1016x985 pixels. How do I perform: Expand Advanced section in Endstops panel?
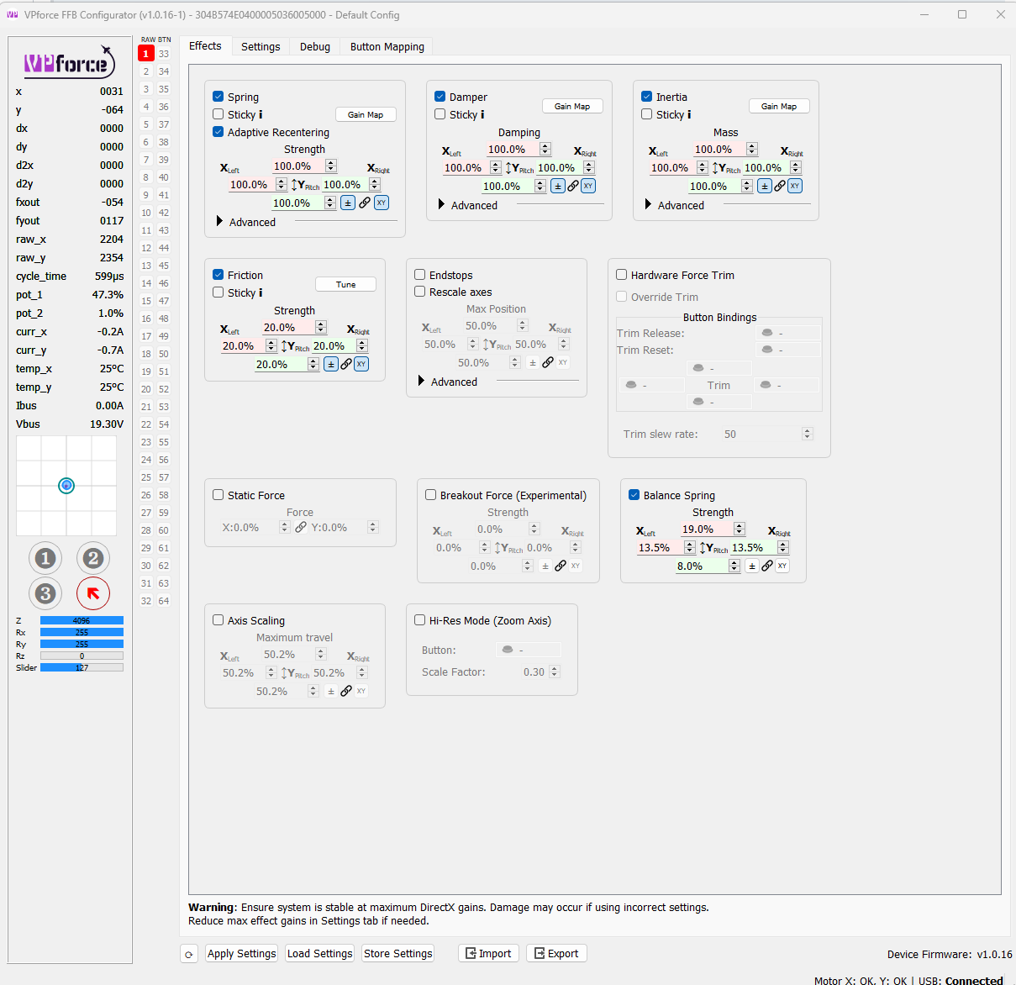coord(422,382)
